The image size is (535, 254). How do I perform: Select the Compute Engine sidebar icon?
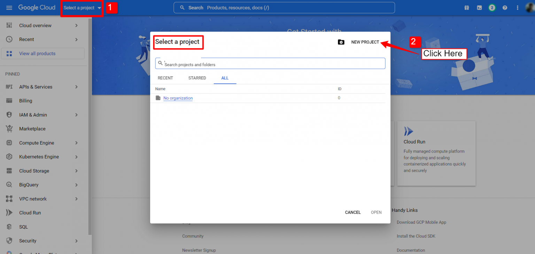pos(9,143)
